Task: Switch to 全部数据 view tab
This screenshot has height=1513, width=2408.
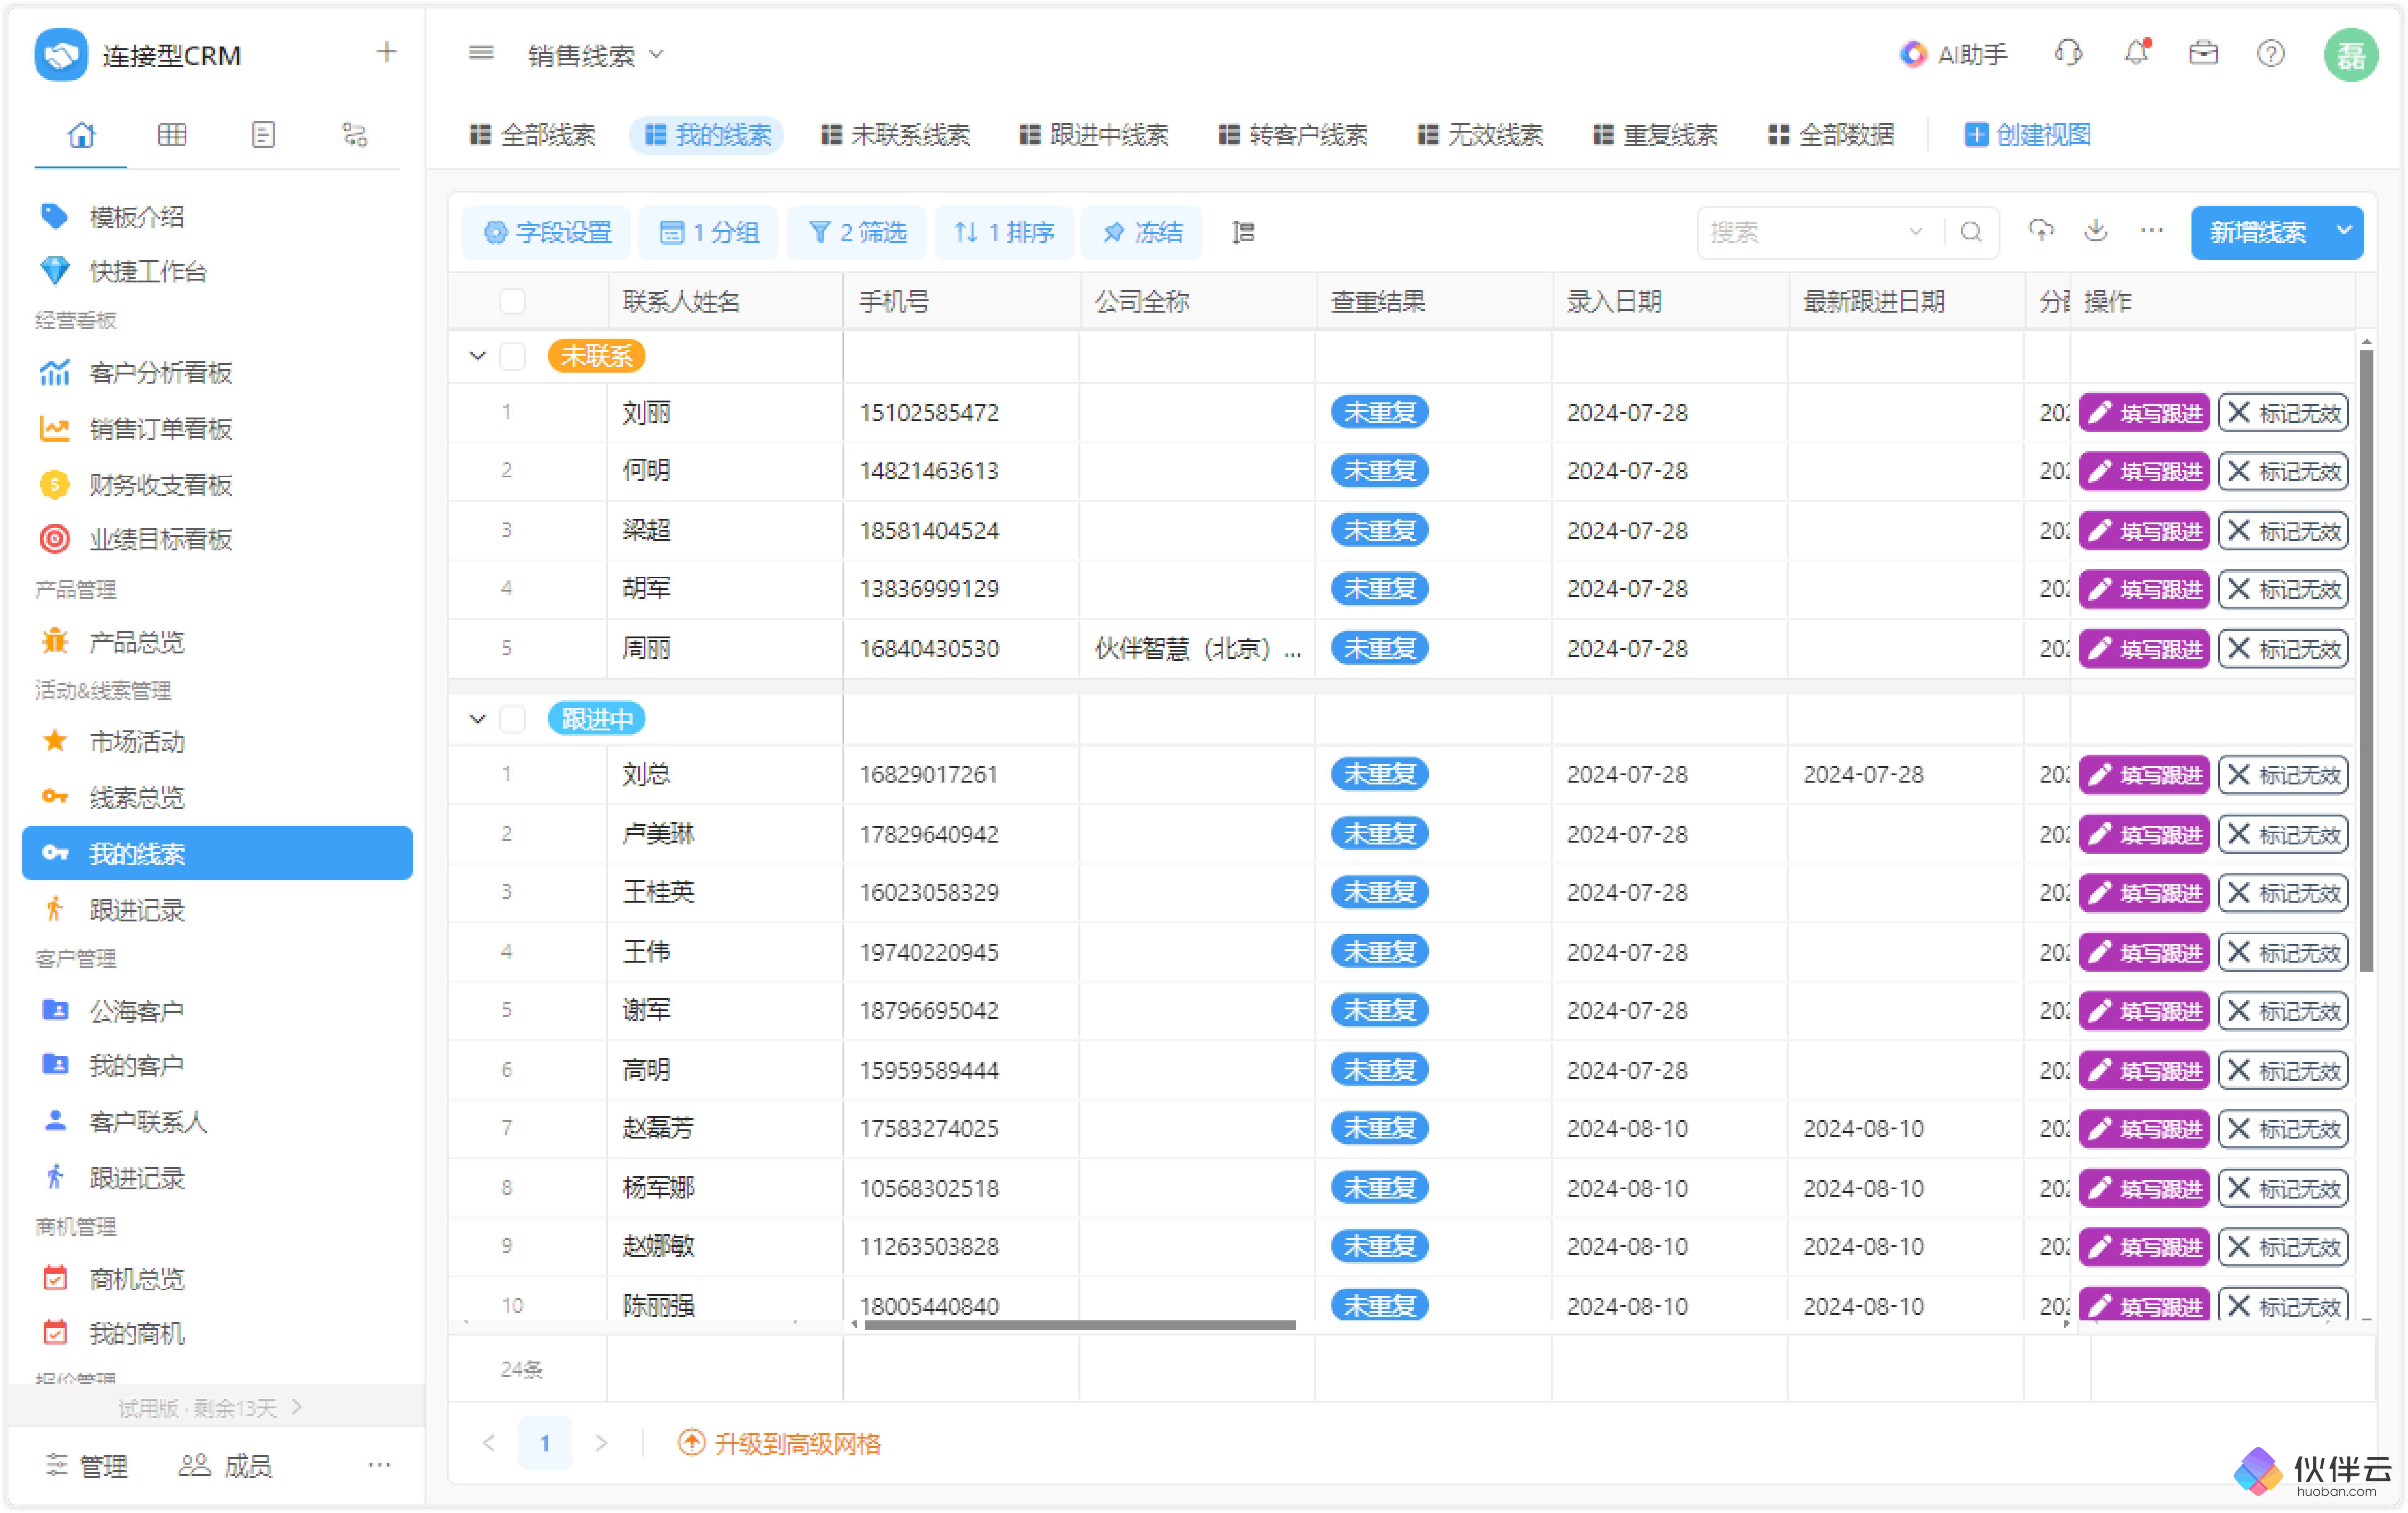Action: tap(1831, 135)
